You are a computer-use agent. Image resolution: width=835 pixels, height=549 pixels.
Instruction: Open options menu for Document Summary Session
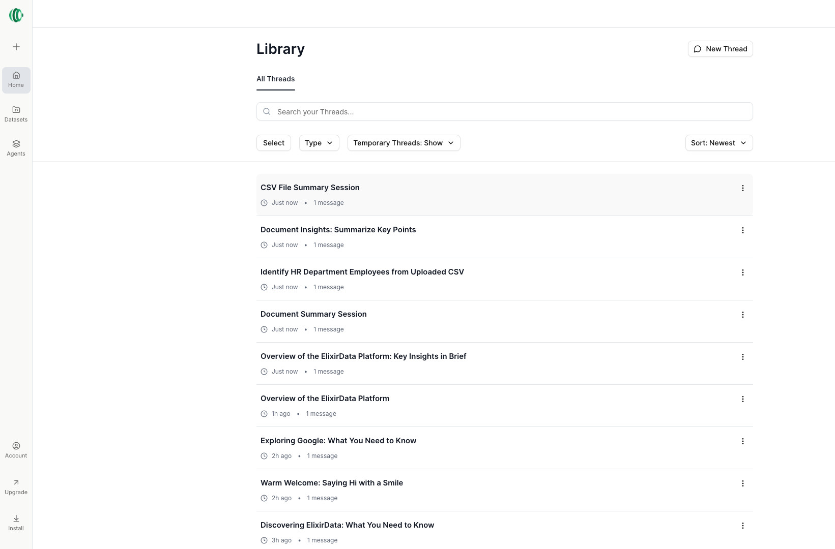click(x=742, y=315)
